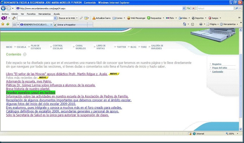The image size is (244, 143).
Task: Open Flickr from Yahoo toolbar
Action: (x=170, y=18)
